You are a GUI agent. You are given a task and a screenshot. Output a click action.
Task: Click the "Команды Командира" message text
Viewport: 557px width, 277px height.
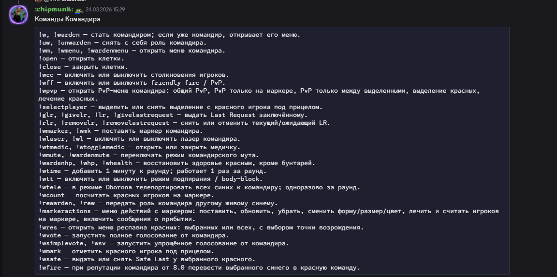67,19
